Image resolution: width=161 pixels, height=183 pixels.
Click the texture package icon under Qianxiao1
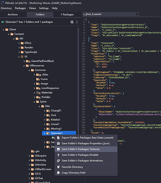[53, 138]
